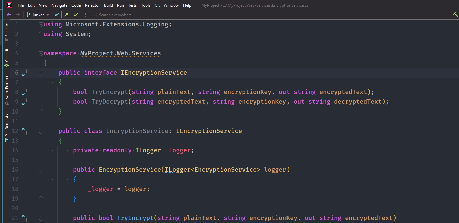Collapse the using block fold marker on line 1
This screenshot has height=223, width=459.
click(x=41, y=24)
